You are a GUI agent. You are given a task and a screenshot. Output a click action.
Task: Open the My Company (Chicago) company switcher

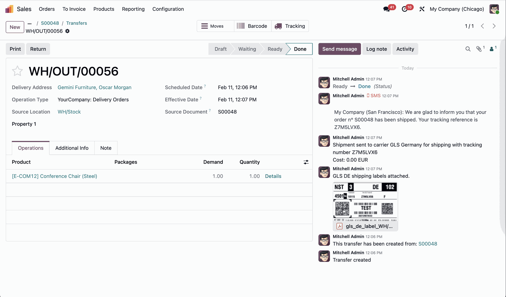click(457, 9)
